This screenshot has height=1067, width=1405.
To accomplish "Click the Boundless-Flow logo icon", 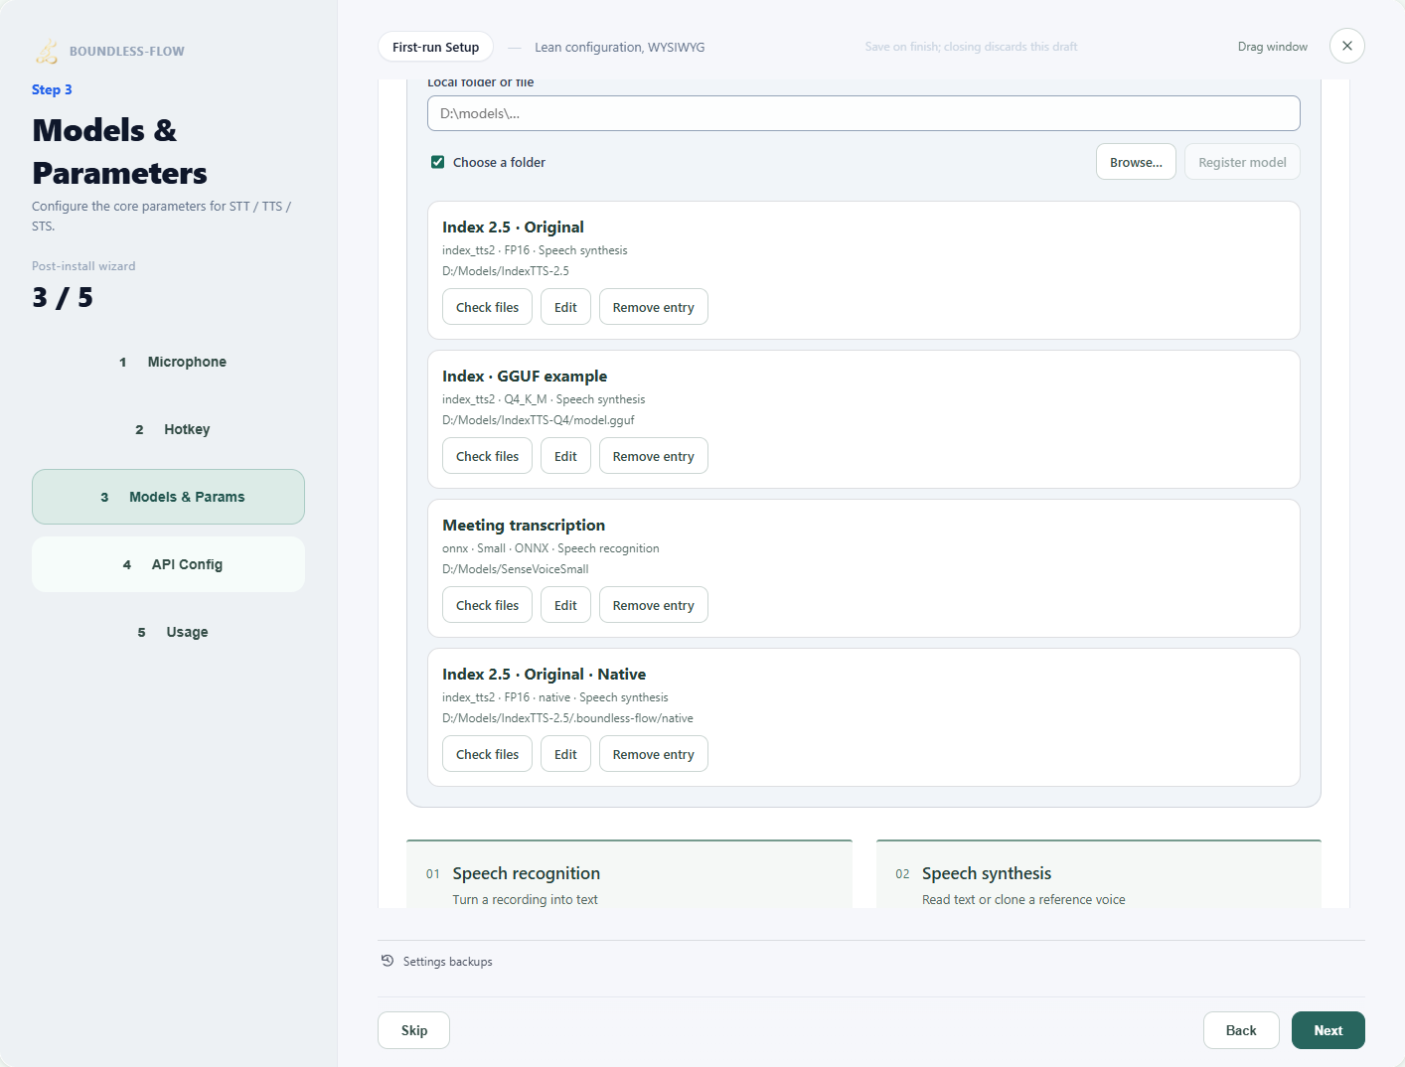I will [47, 51].
